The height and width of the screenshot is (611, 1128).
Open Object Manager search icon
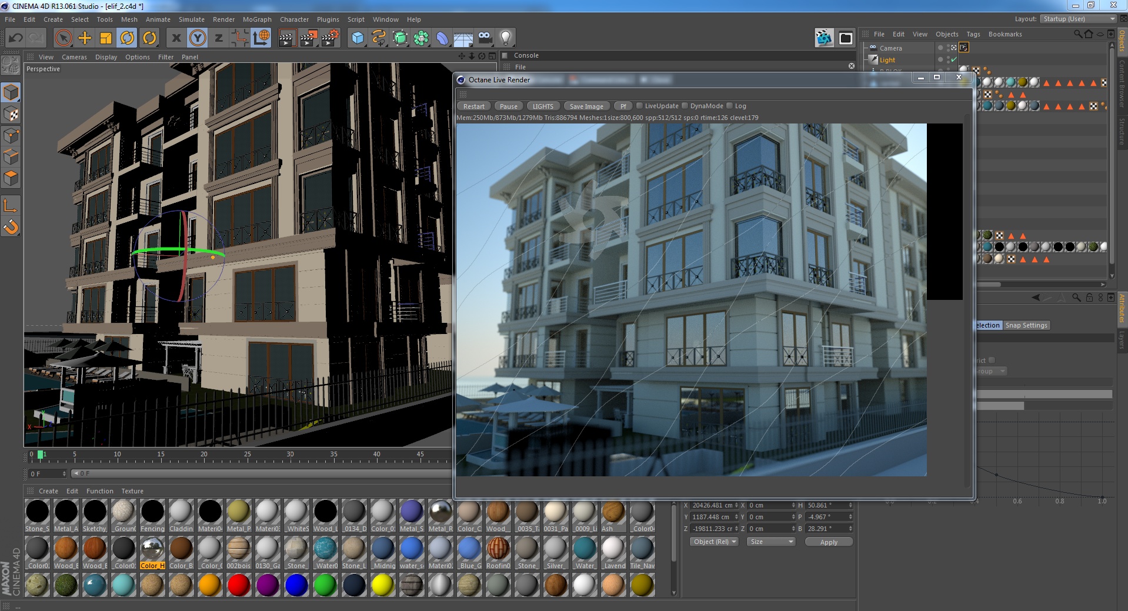[1077, 34]
